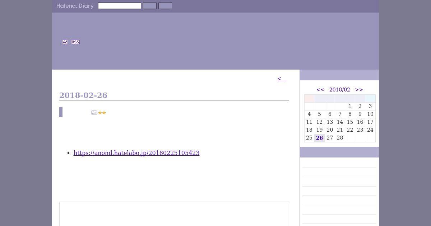This screenshot has width=431, height=226.
Task: Click day 28 in the calendar
Action: point(340,138)
